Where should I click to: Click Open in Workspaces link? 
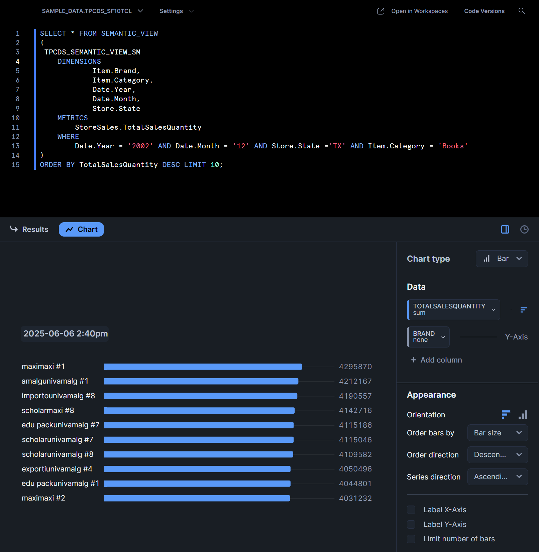tap(419, 11)
